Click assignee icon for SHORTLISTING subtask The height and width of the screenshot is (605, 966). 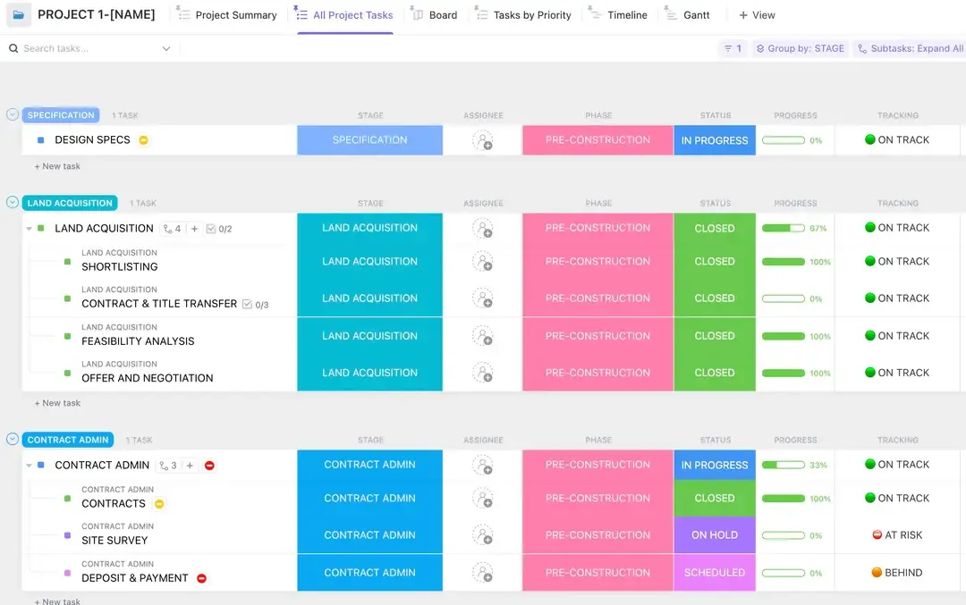pos(482,262)
